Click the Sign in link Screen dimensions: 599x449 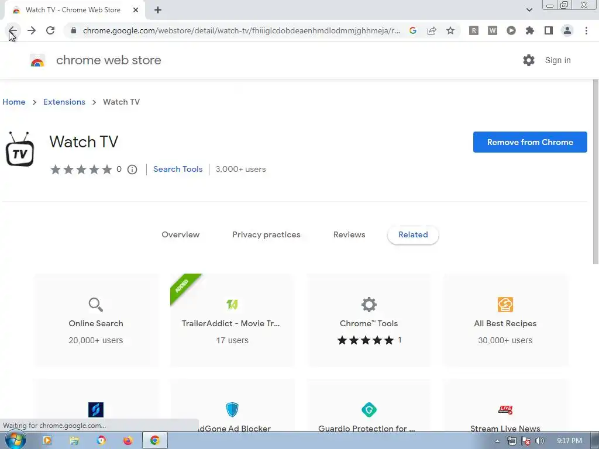pyautogui.click(x=557, y=60)
